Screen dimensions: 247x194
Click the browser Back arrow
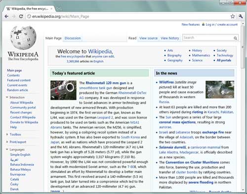pyautogui.click(x=6, y=16)
